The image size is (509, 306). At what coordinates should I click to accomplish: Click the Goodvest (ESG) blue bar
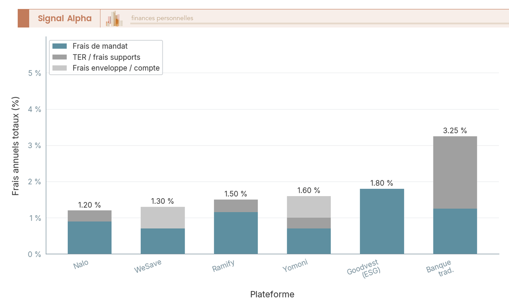(x=382, y=222)
